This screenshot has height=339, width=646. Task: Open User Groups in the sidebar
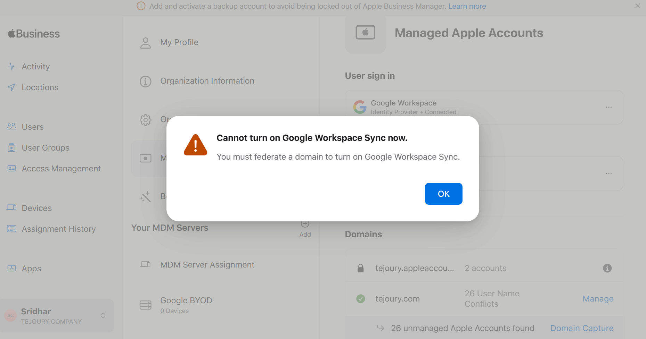[46, 148]
